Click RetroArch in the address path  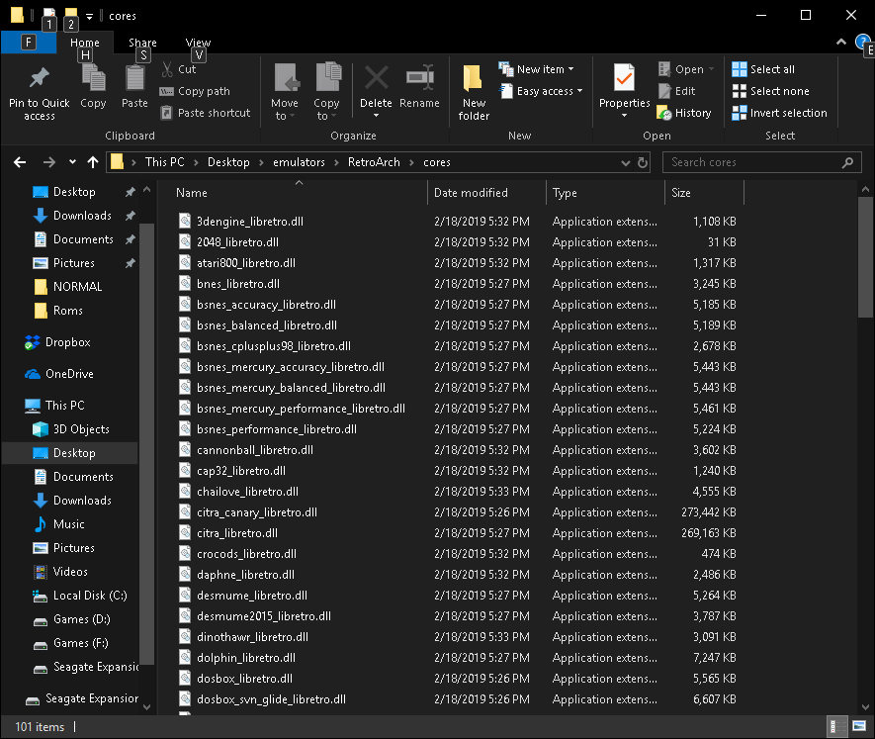(374, 162)
